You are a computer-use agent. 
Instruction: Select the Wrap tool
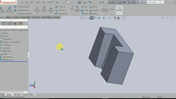(x=93, y=7)
